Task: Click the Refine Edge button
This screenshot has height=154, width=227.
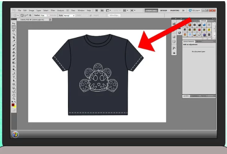Action: pyautogui.click(x=114, y=15)
